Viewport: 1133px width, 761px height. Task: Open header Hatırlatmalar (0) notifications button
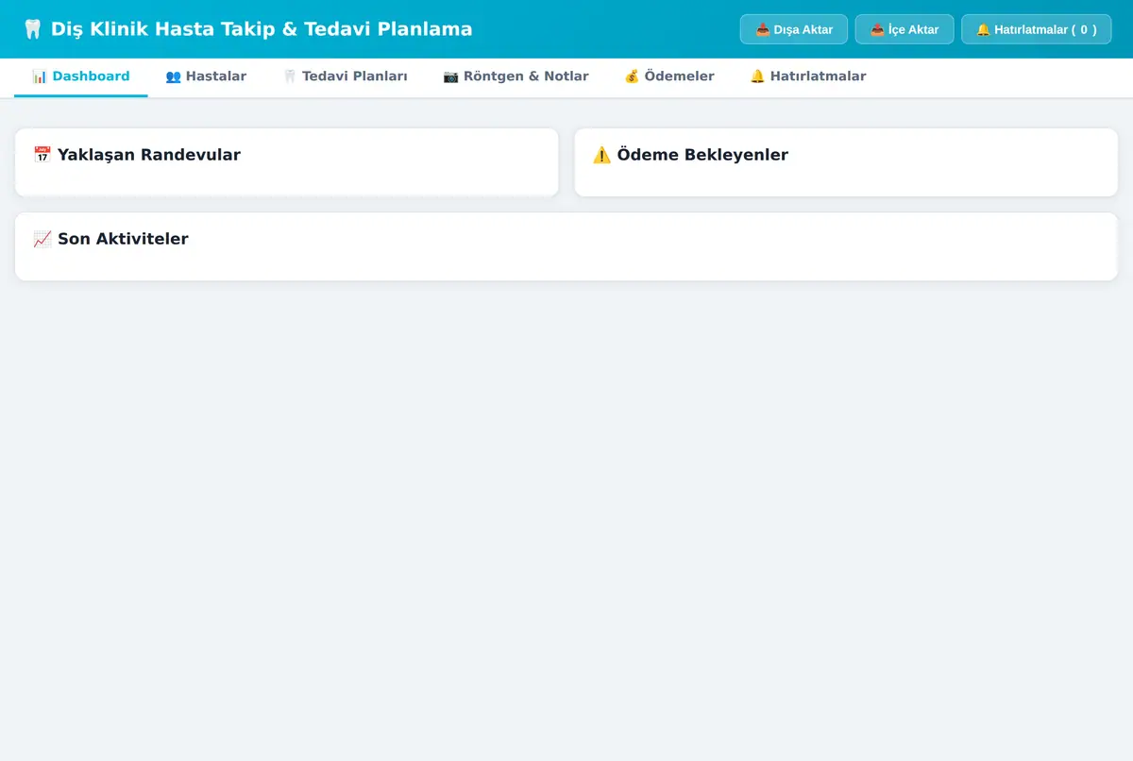point(1037,29)
